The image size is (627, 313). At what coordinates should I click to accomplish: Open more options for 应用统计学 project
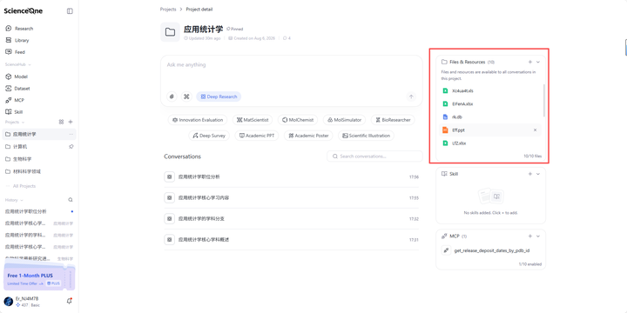click(71, 134)
